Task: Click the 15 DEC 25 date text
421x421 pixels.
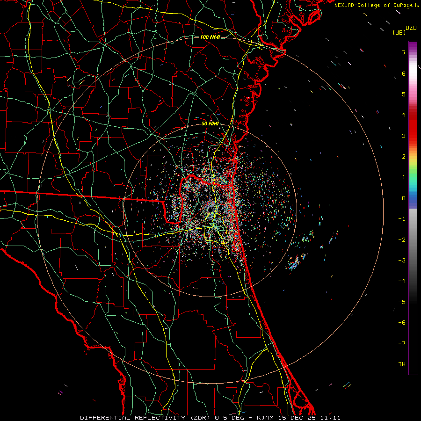Action: pyautogui.click(x=296, y=418)
